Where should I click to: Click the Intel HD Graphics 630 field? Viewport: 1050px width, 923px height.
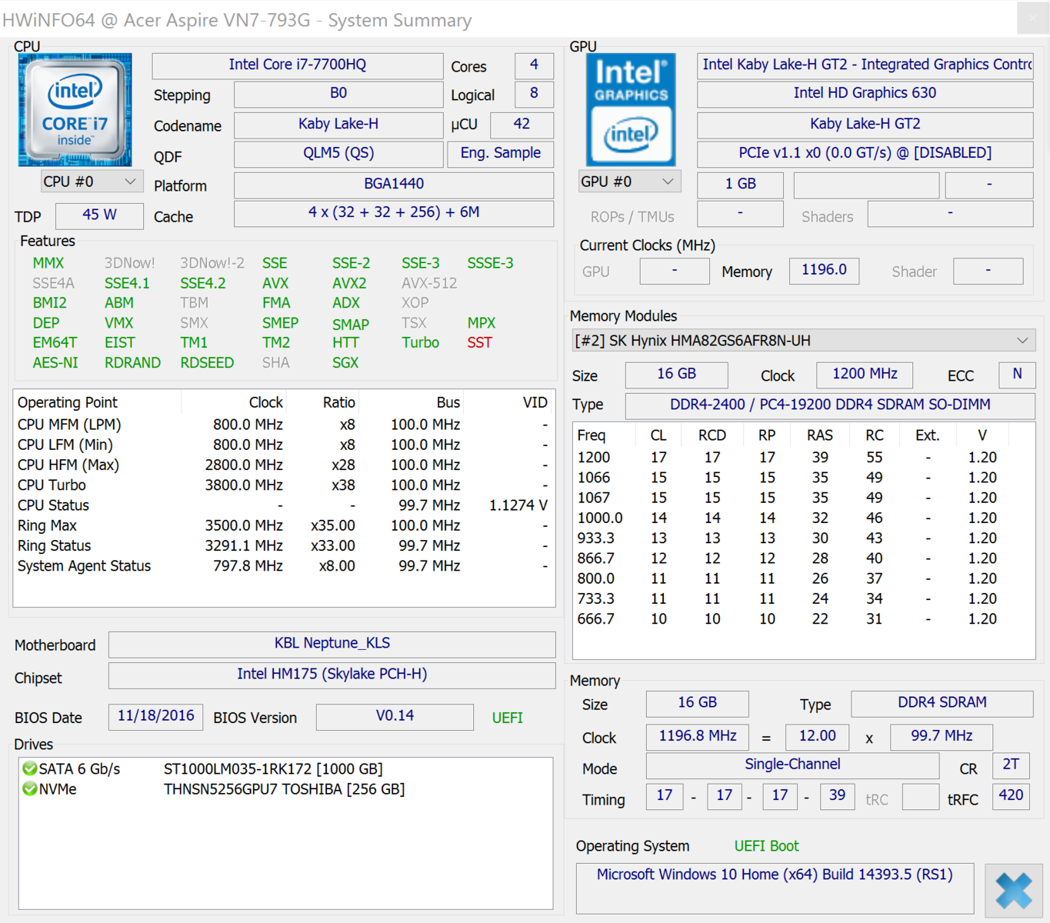(865, 94)
